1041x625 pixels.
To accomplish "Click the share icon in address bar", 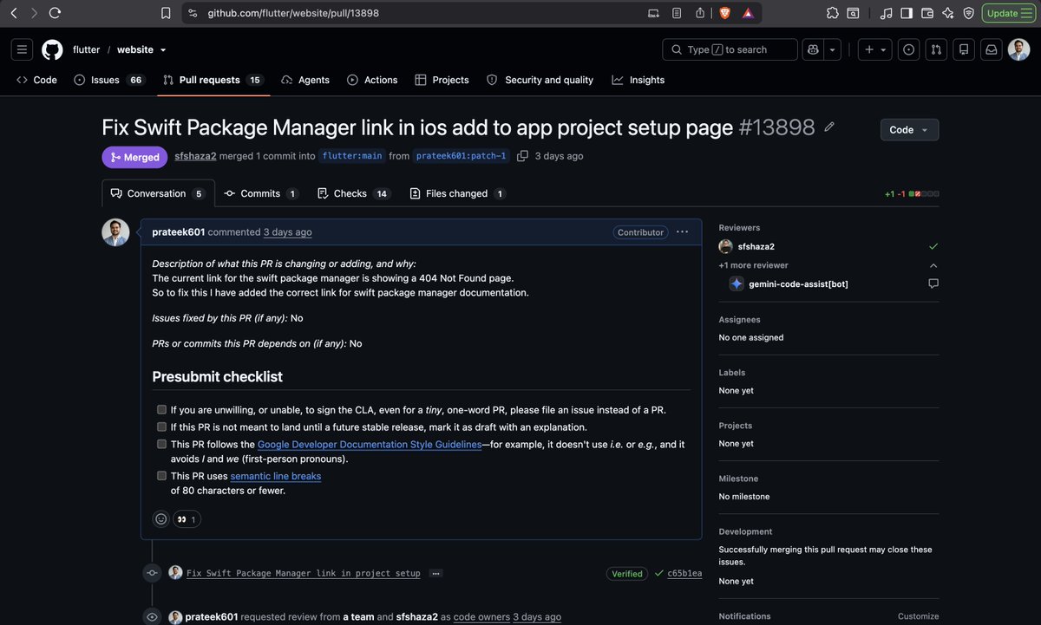I will click(x=700, y=13).
